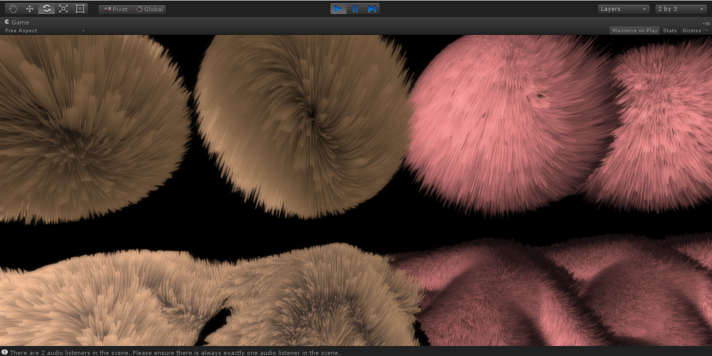Select the Move tool
This screenshot has width=712, height=356.
point(29,8)
